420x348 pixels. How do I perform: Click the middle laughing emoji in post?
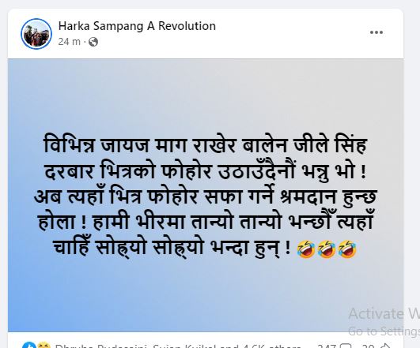click(327, 249)
